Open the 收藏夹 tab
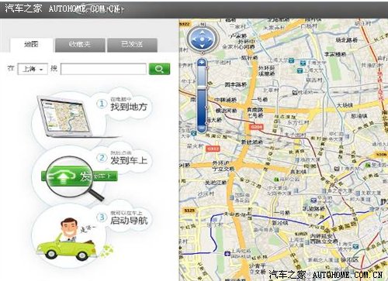388x281 pixels. pos(80,45)
